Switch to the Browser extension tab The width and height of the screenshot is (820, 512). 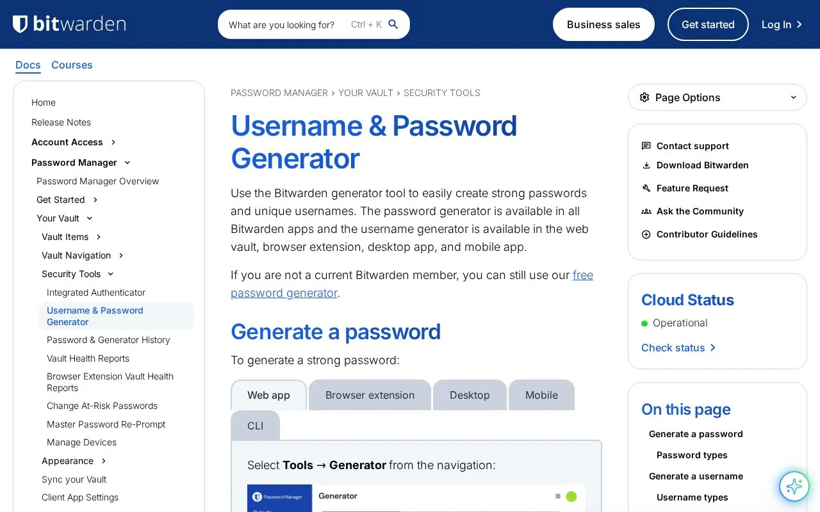click(370, 395)
